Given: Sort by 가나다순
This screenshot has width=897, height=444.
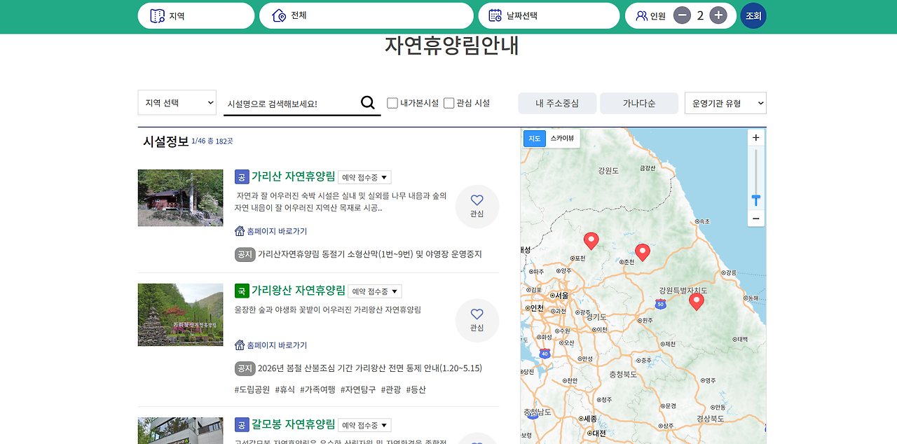Looking at the screenshot, I should tap(639, 103).
